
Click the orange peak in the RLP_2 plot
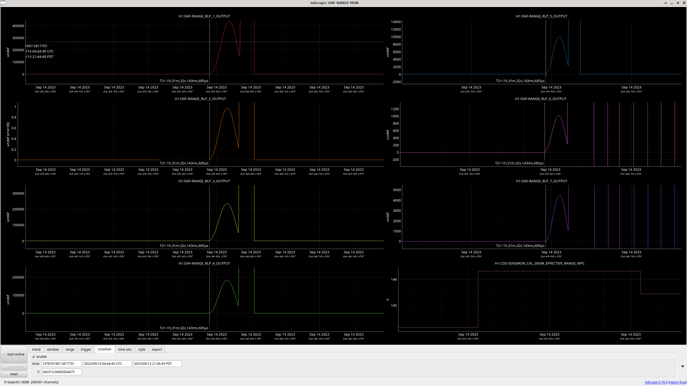click(227, 108)
